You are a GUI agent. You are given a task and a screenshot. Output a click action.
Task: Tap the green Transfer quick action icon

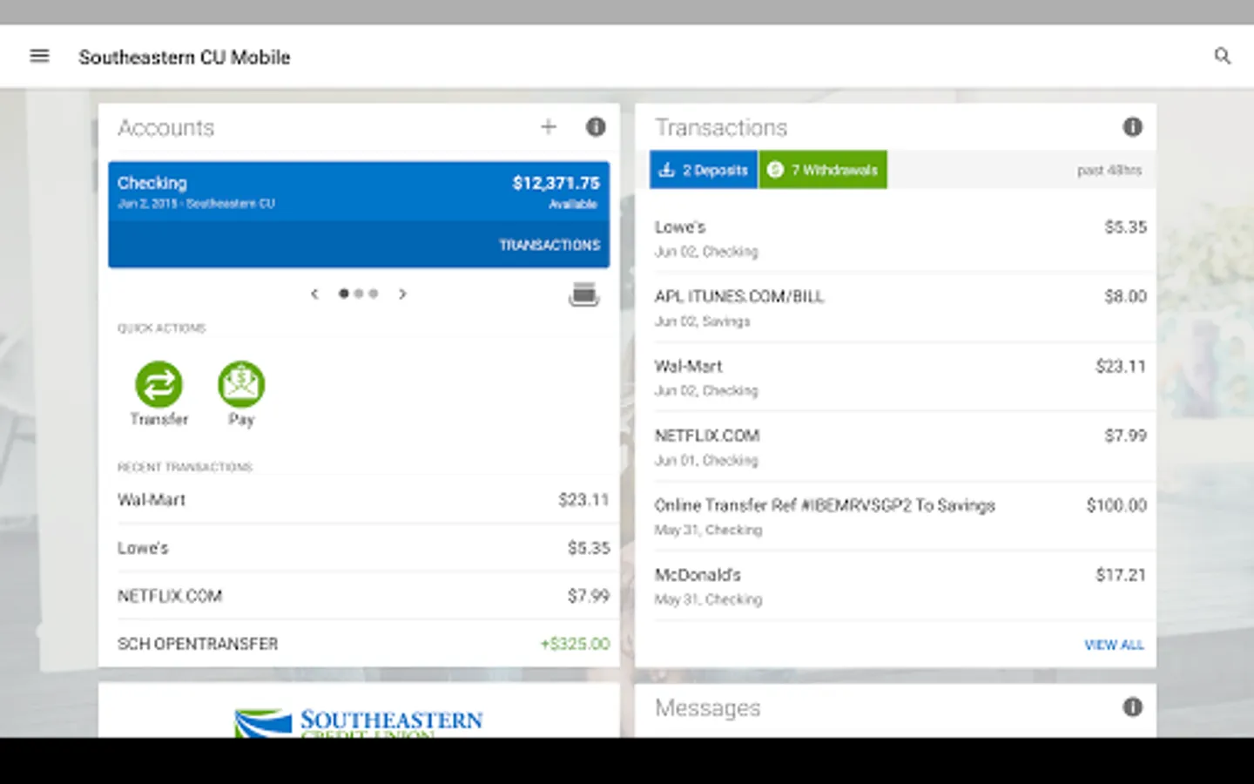pos(158,384)
